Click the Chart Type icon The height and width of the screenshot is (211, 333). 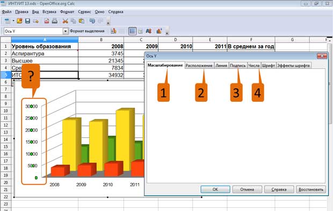pyautogui.click(x=113, y=31)
